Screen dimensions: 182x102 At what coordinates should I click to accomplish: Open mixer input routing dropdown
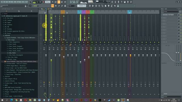click(171, 12)
